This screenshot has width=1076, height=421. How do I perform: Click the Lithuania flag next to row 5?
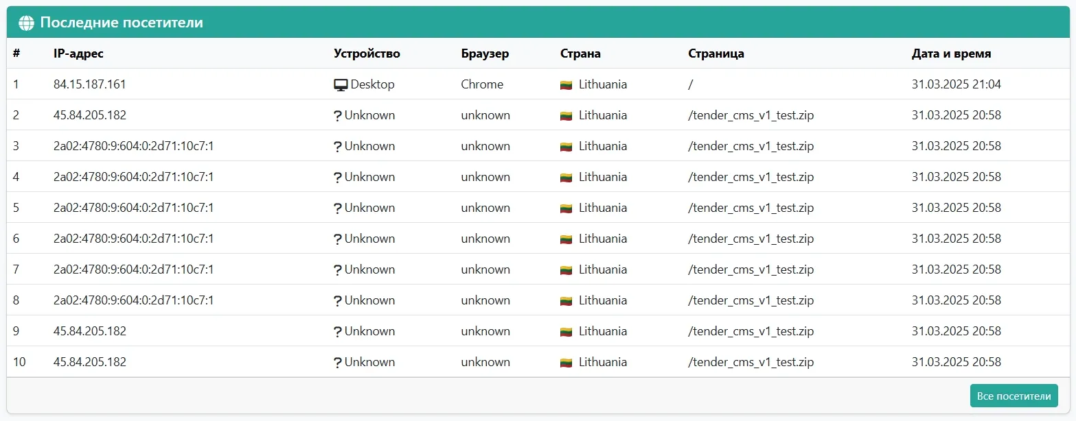coord(566,207)
